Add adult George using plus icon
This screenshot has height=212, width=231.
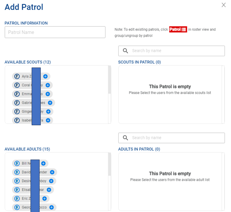(x=51, y=207)
